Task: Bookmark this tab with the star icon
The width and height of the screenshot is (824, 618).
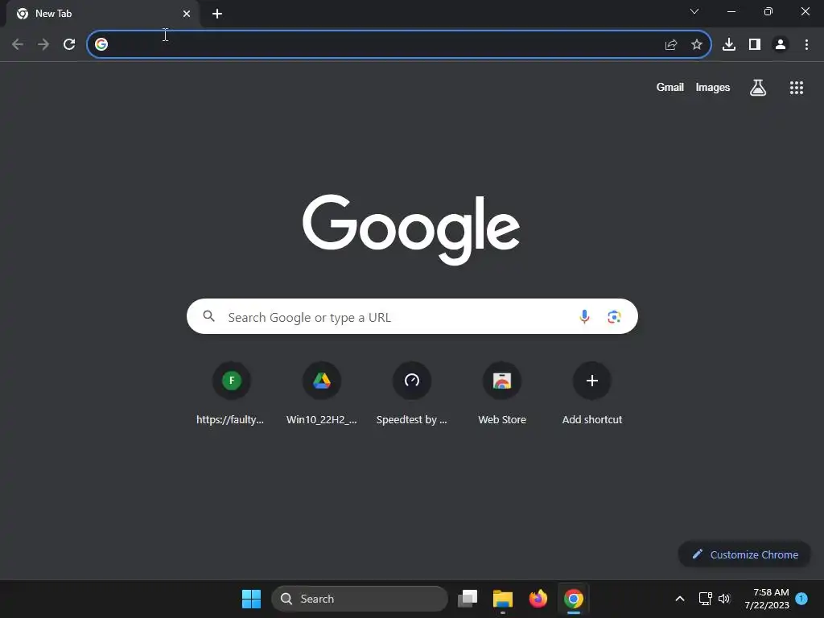Action: [x=697, y=45]
